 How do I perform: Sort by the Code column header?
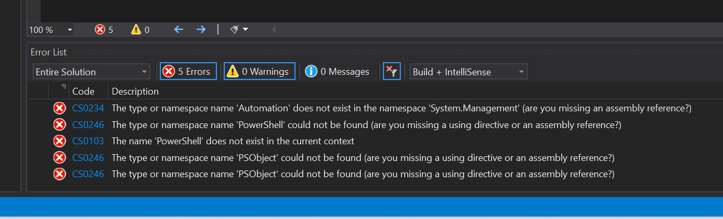click(x=83, y=91)
